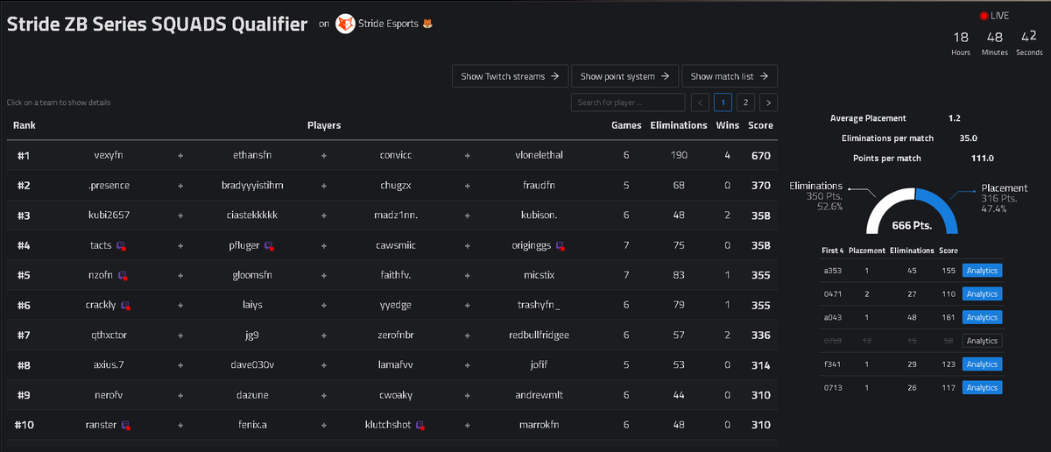The height and width of the screenshot is (452, 1051).
Task: Select player redbullfridgee
Action: 540,335
